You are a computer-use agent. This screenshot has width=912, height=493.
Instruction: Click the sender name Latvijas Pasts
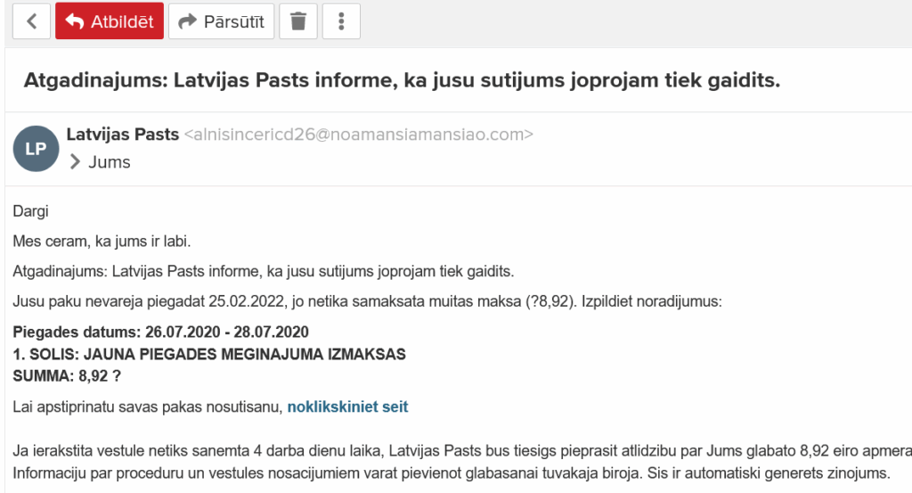click(123, 135)
